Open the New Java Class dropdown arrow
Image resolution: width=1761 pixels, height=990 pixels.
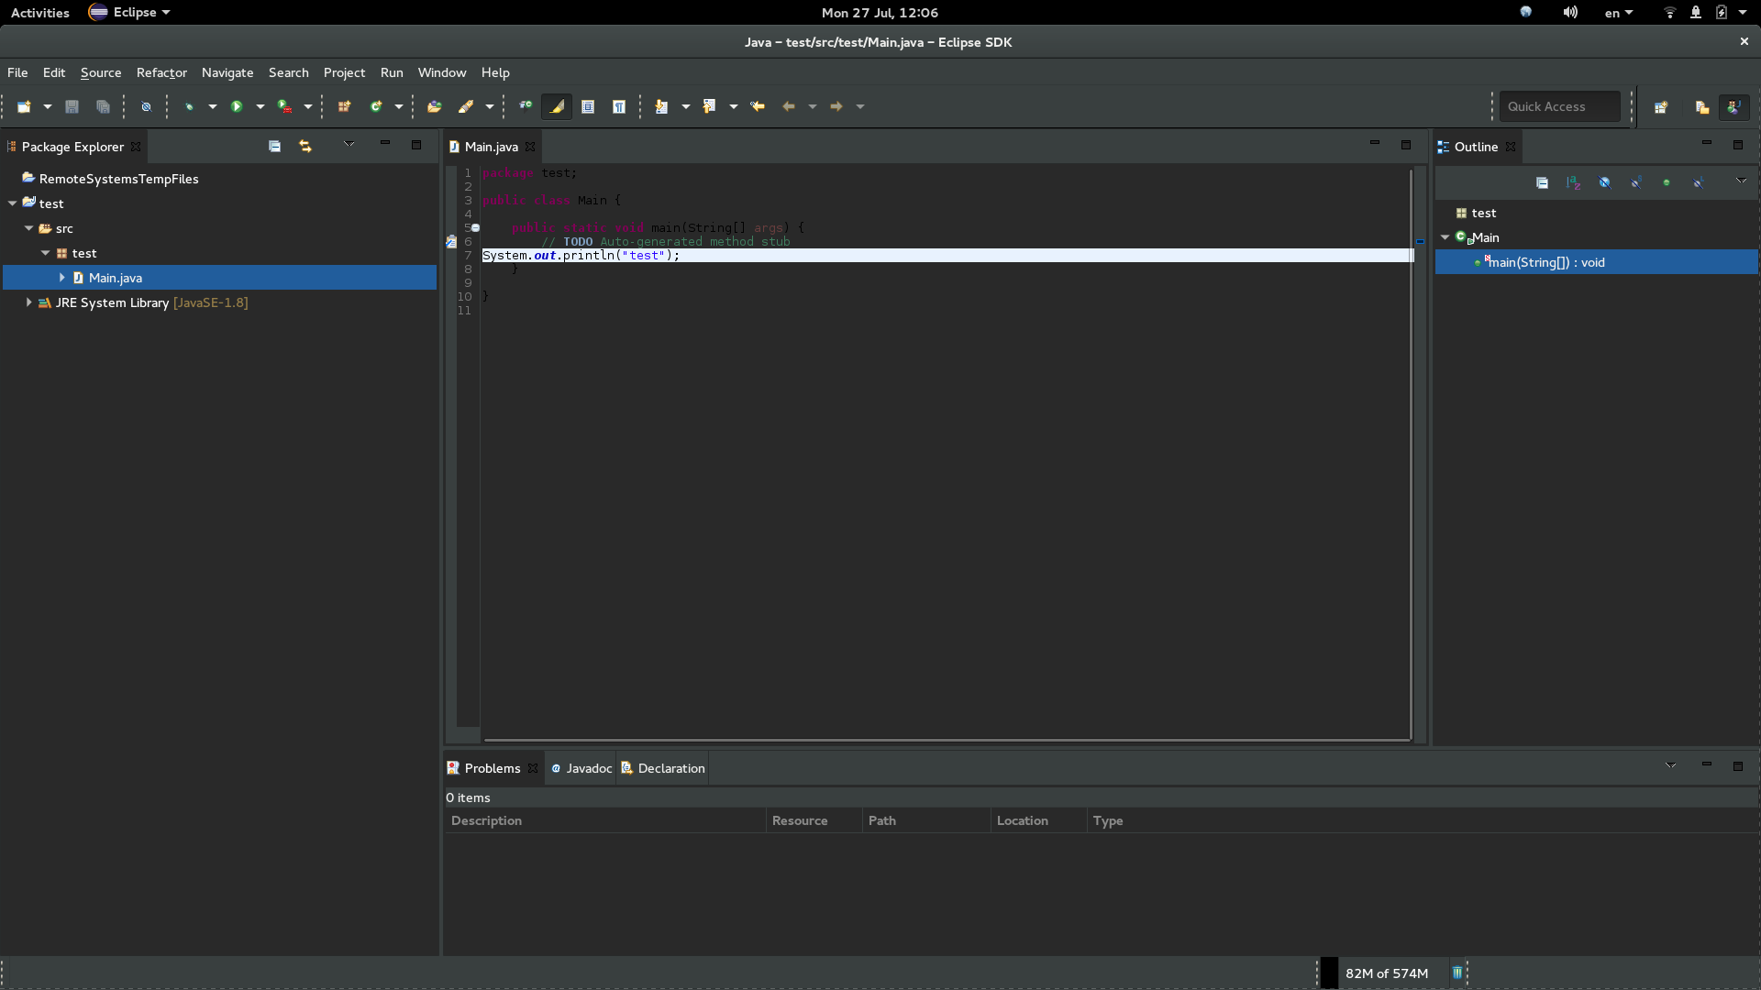[399, 106]
